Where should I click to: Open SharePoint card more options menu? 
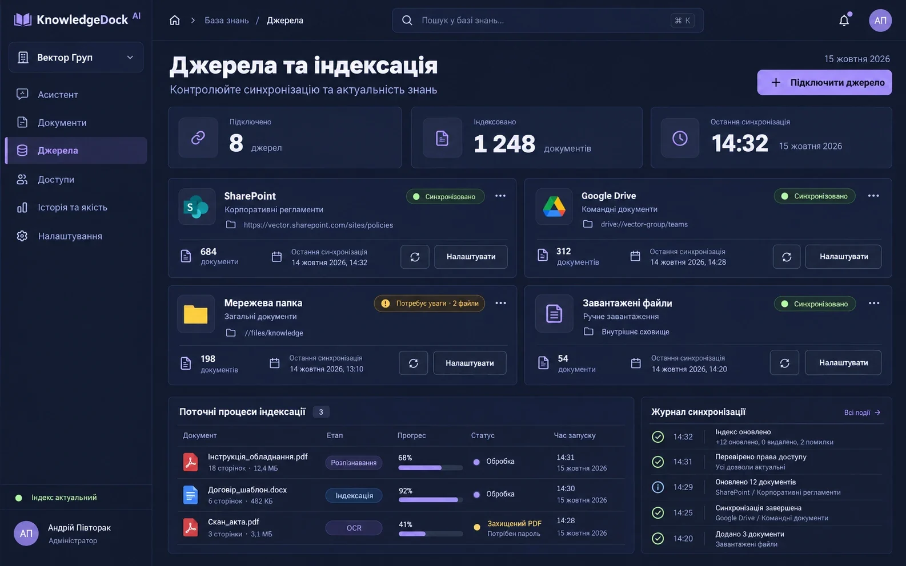tap(500, 196)
